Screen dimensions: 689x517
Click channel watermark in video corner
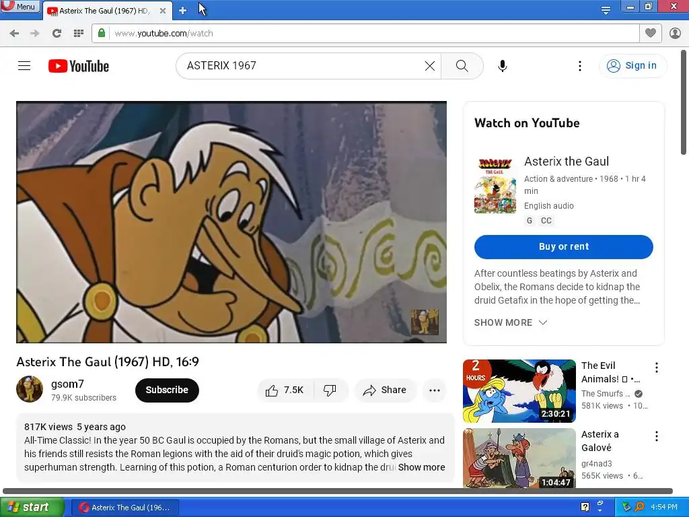click(x=425, y=322)
